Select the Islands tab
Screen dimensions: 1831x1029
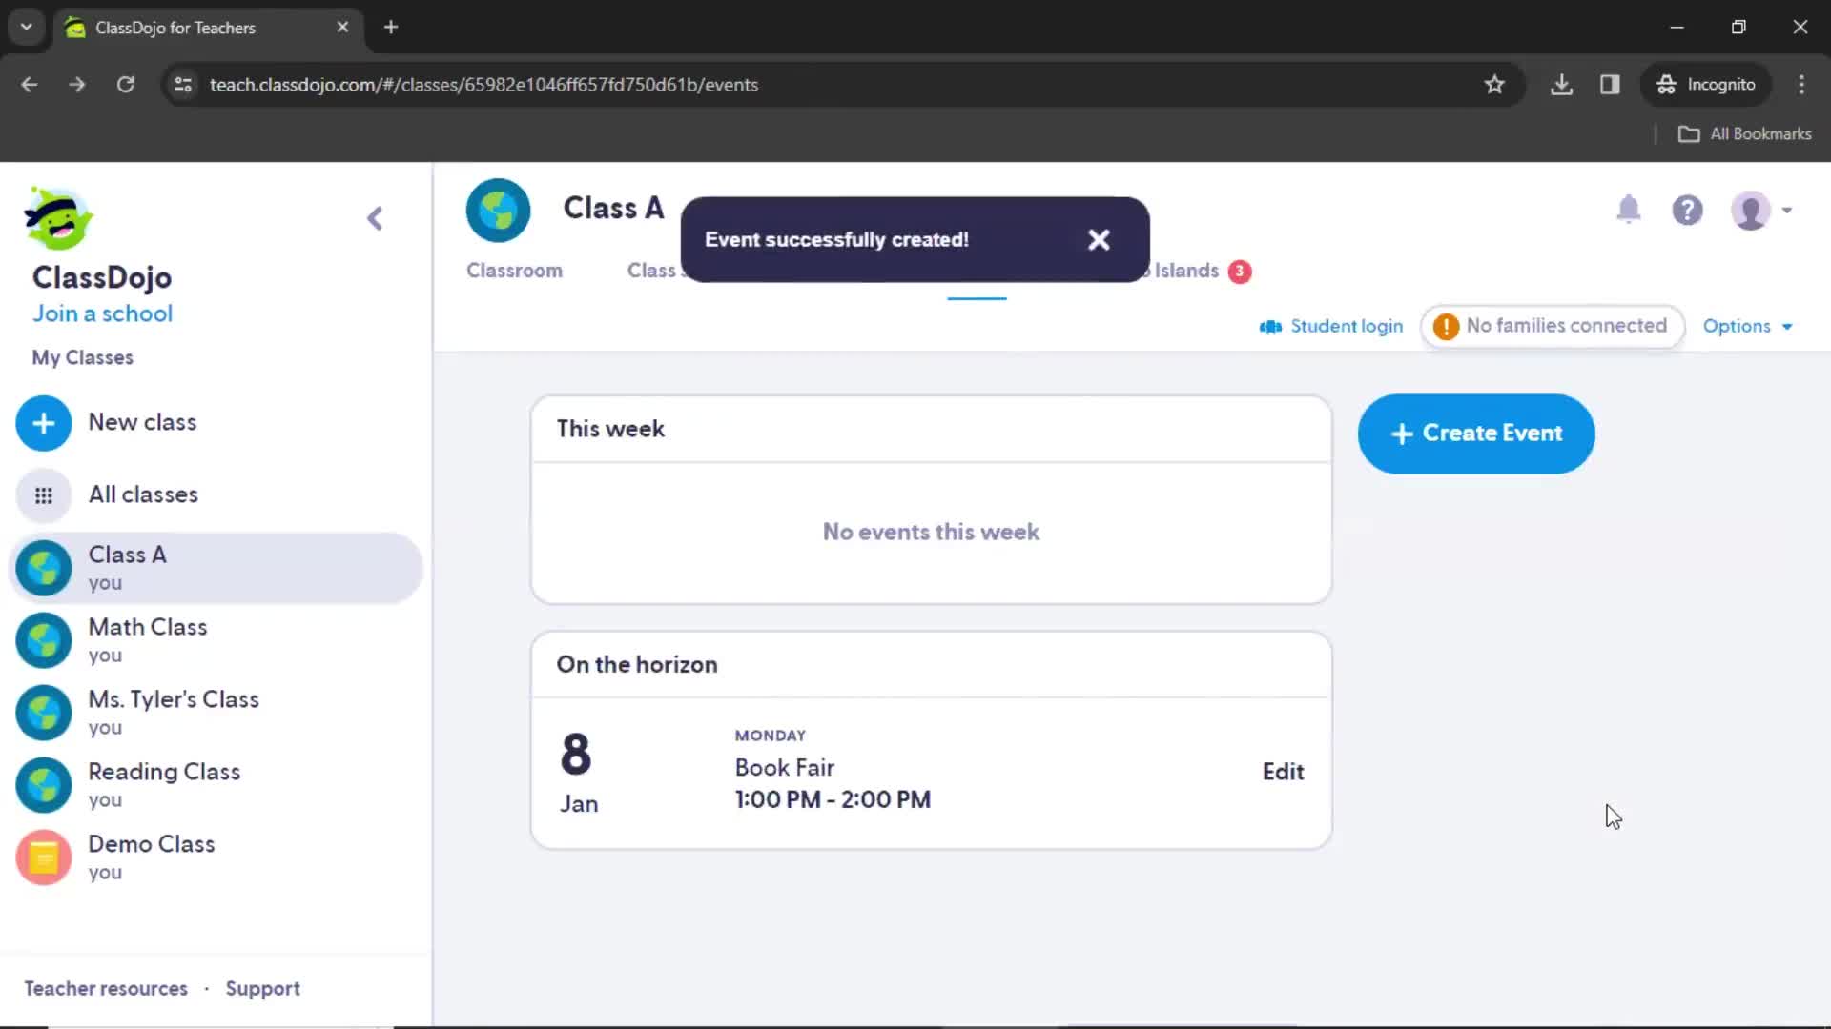[x=1186, y=271]
